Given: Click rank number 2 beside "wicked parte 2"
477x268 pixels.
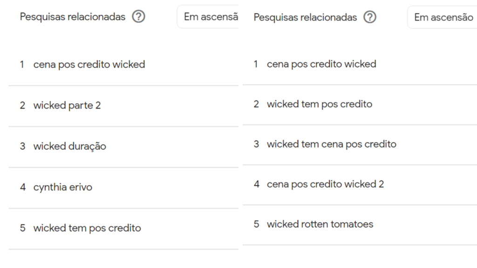Looking at the screenshot, I should click(22, 106).
